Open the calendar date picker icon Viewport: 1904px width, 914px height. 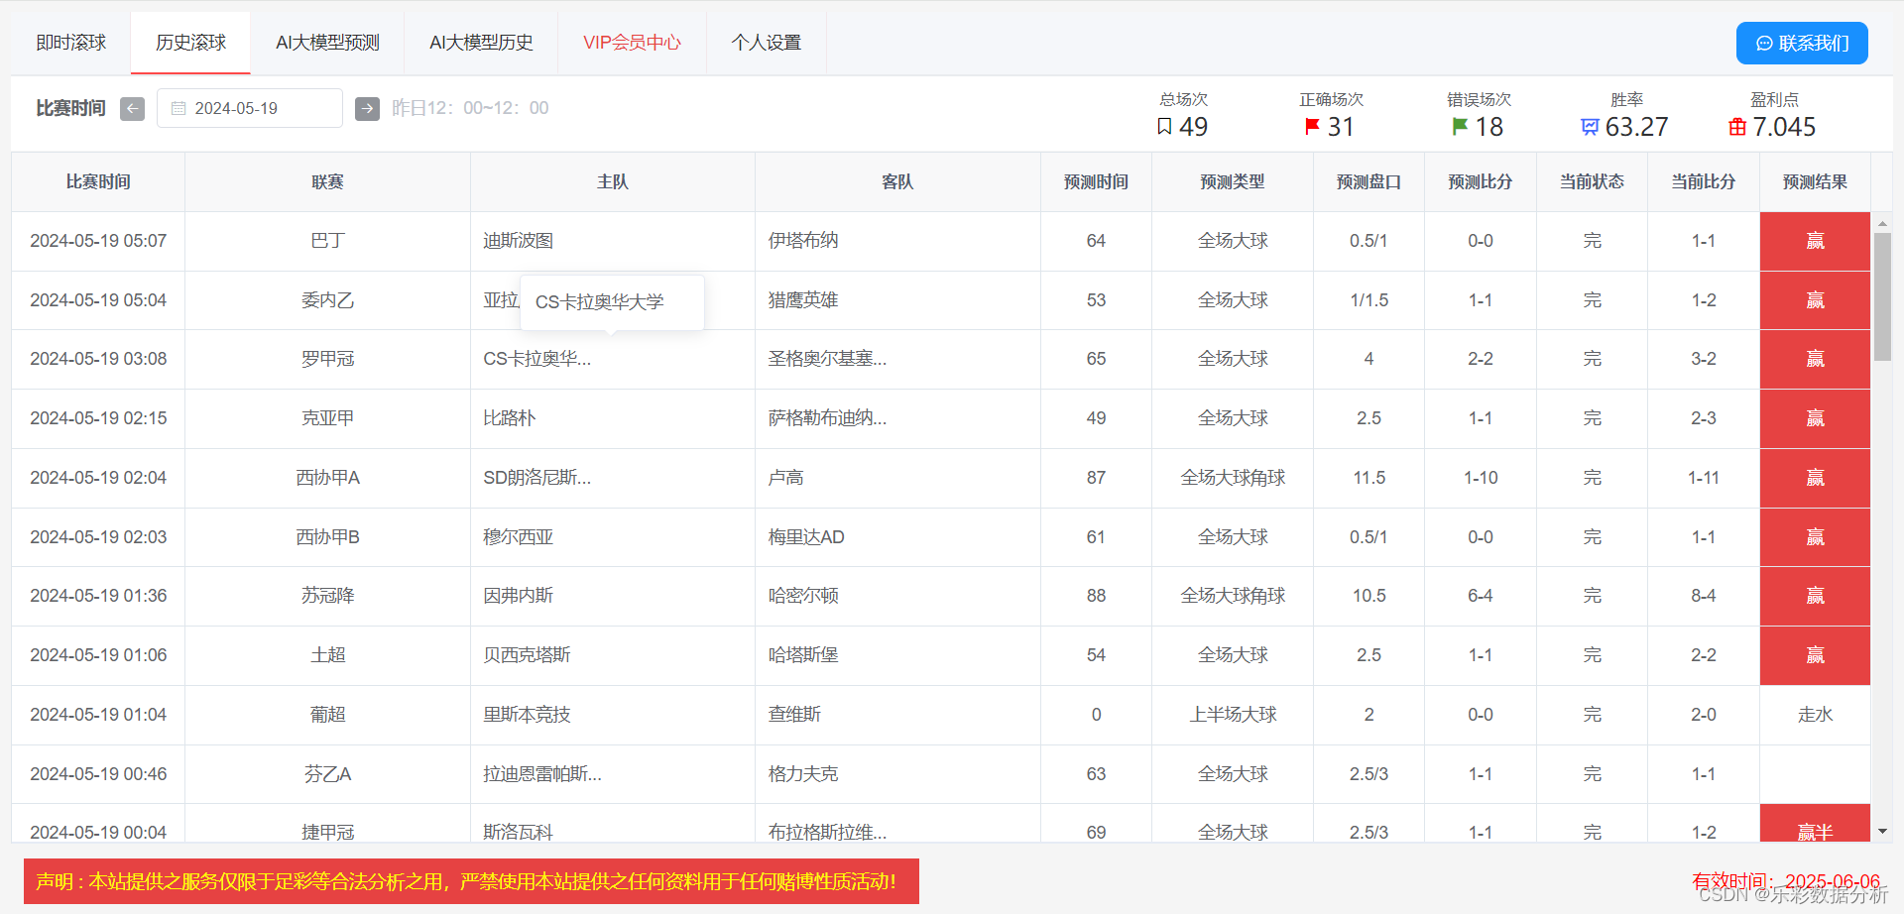pos(180,108)
